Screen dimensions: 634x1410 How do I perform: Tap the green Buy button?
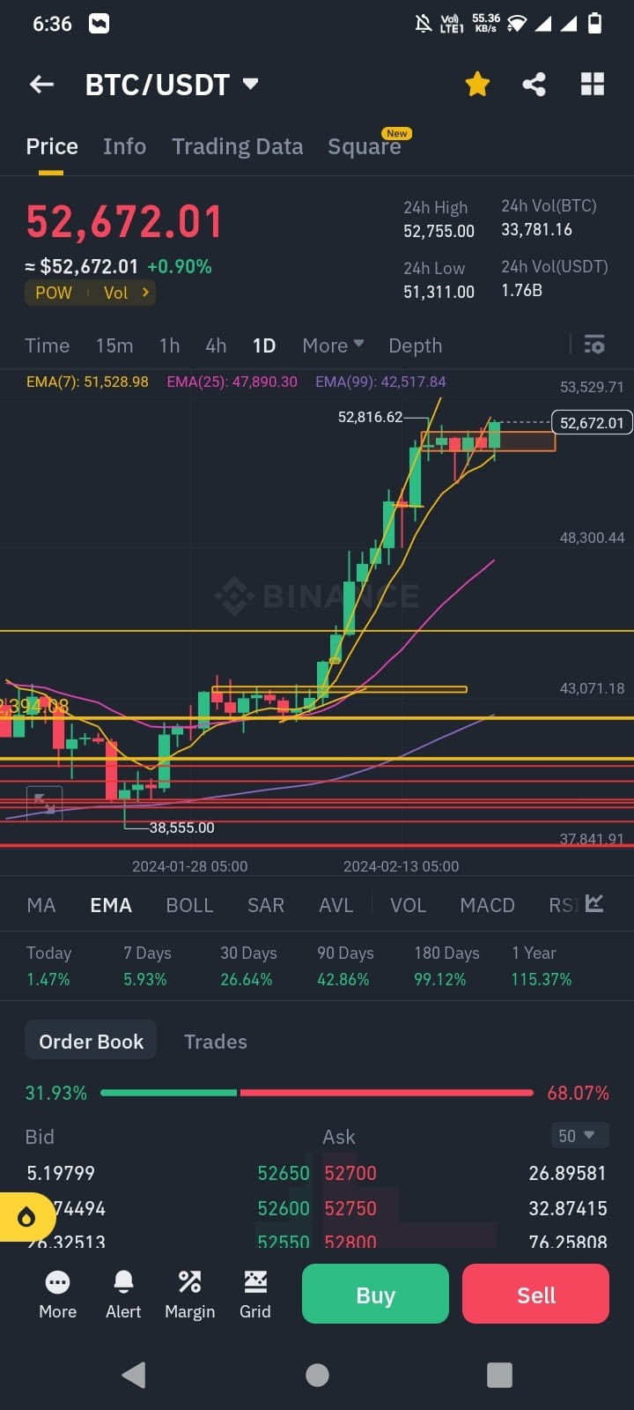point(375,1294)
